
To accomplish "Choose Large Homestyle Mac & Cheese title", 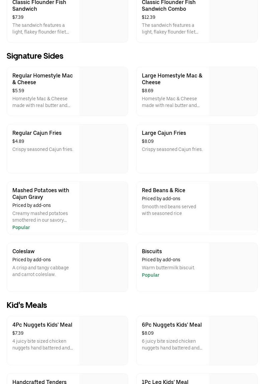I will [x=172, y=79].
